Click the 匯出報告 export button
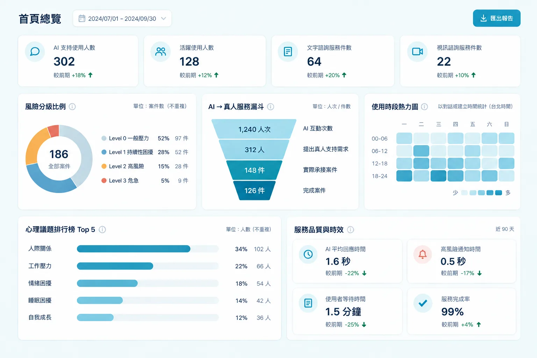 click(496, 18)
